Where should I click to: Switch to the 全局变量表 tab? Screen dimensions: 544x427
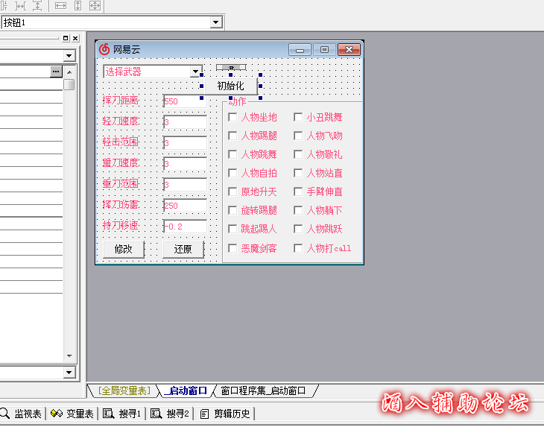coord(125,390)
